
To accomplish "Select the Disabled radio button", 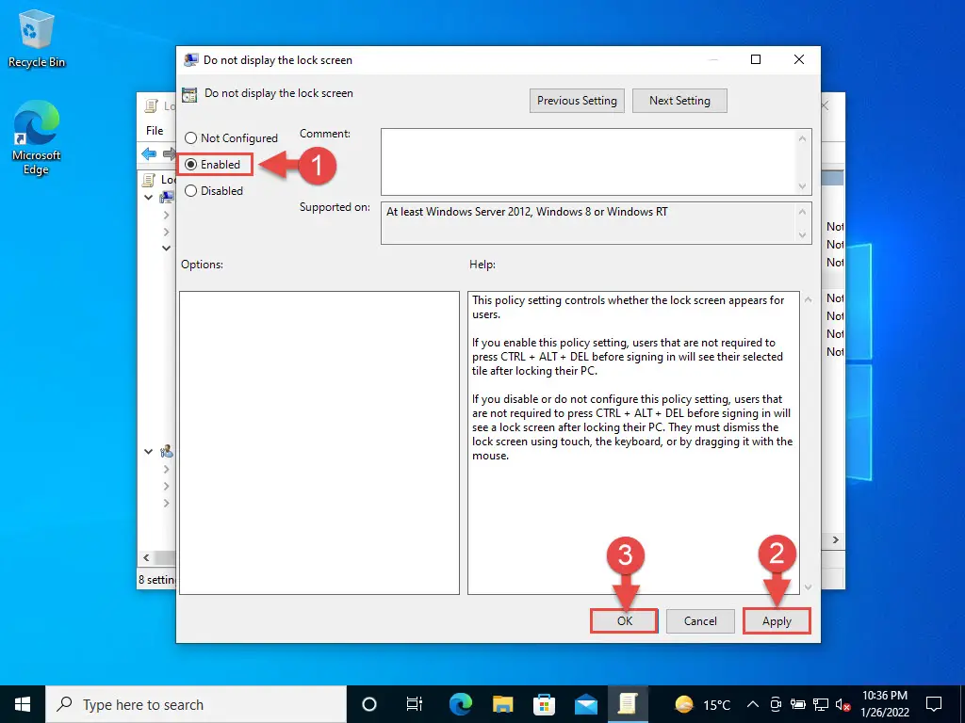I will (192, 191).
